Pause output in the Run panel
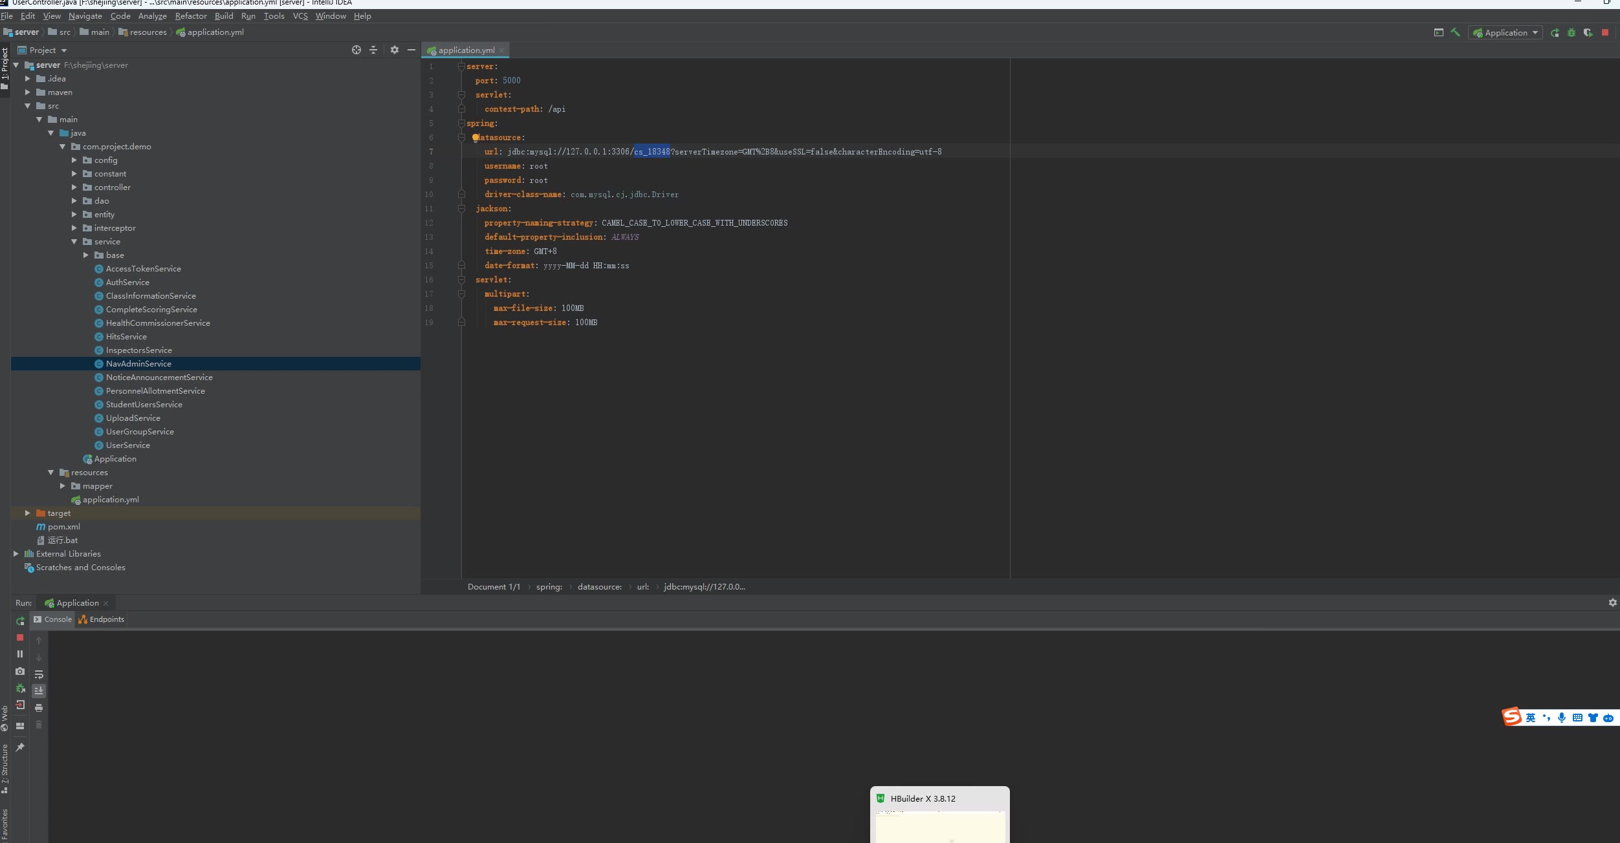Viewport: 1620px width, 843px height. pyautogui.click(x=20, y=654)
